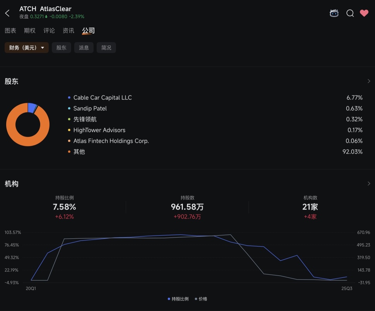
Task: Open the robot assistant icon
Action: point(334,13)
